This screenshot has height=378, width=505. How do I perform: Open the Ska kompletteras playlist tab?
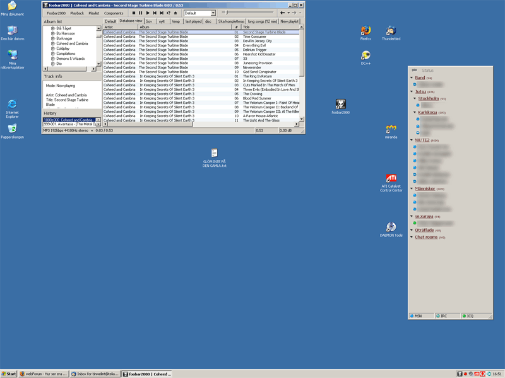[231, 21]
